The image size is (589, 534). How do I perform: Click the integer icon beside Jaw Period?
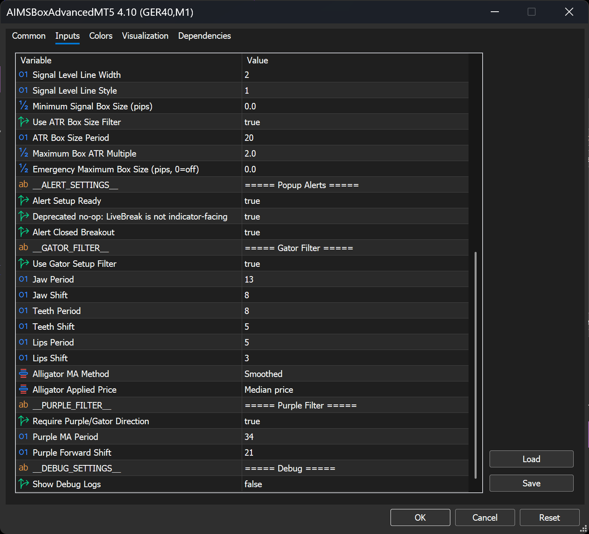coord(23,279)
